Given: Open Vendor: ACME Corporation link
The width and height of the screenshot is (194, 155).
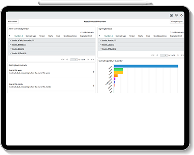Looking at the screenshot, I should [x=23, y=41].
